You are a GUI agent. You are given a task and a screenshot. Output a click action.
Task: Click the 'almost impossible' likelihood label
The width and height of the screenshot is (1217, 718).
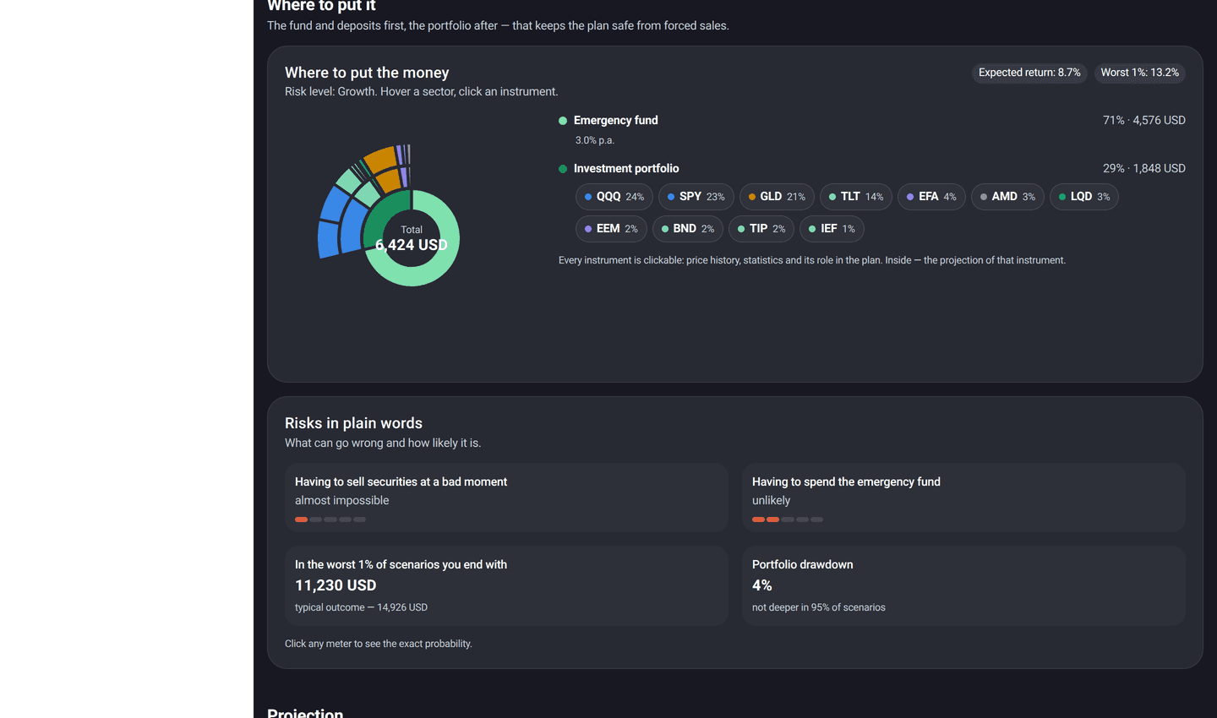pyautogui.click(x=342, y=500)
